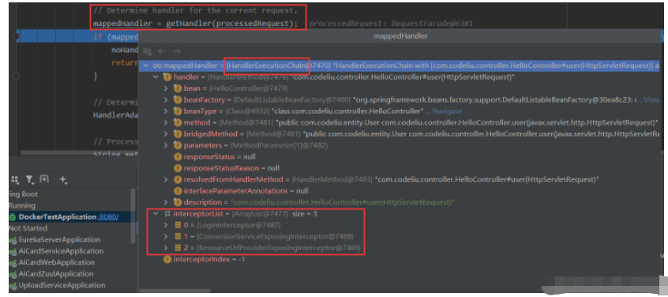The image size is (668, 297).
Task: Click the field icon beside bean
Action: (178, 88)
